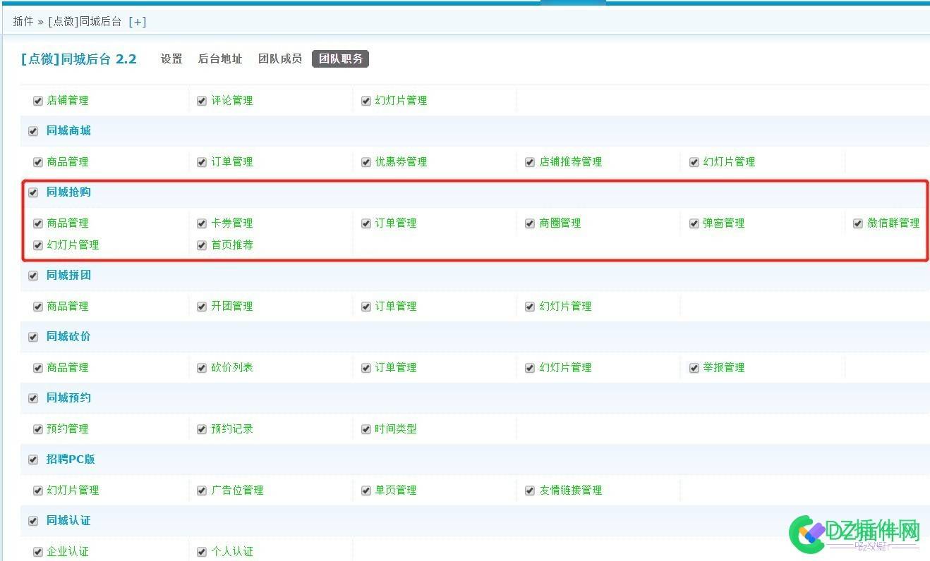Select the 团队职务 tab

click(340, 59)
